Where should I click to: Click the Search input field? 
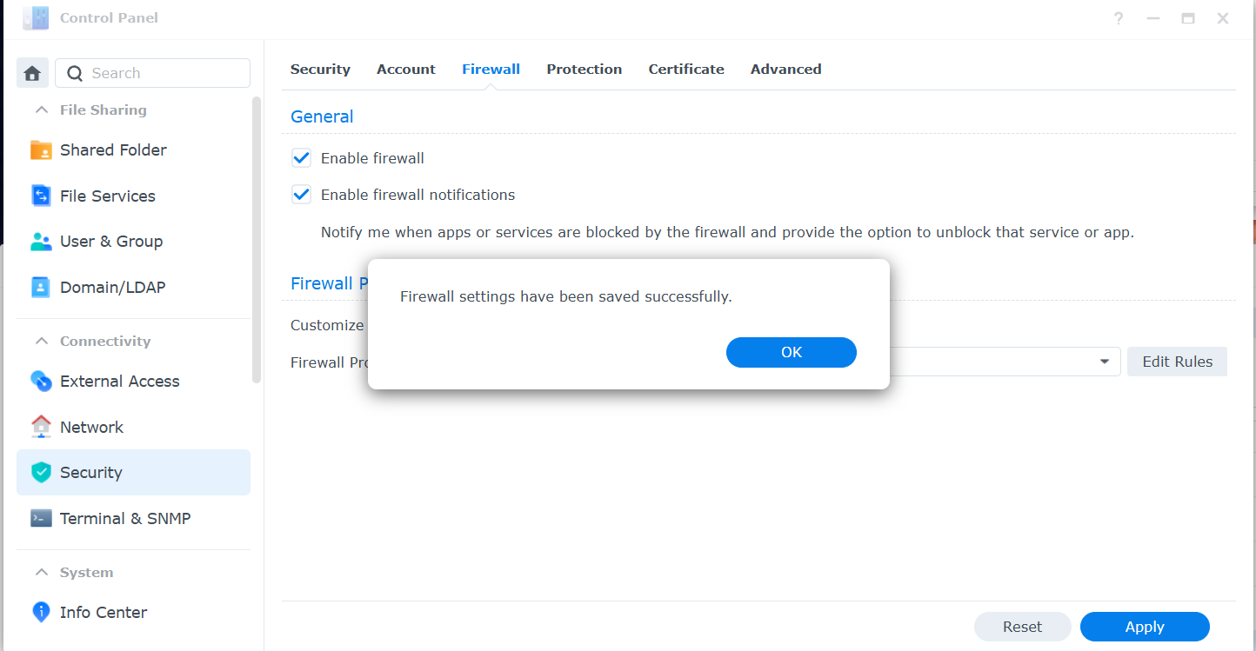coord(153,73)
